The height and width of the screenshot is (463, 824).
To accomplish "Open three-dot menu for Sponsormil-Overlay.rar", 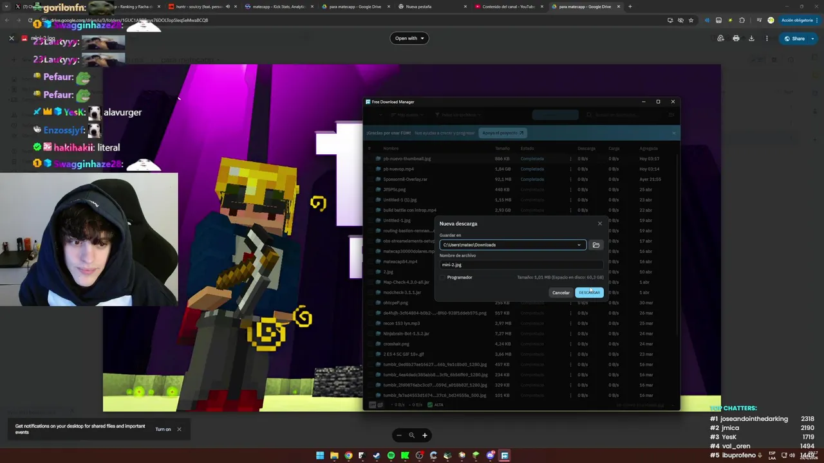I will (570, 179).
